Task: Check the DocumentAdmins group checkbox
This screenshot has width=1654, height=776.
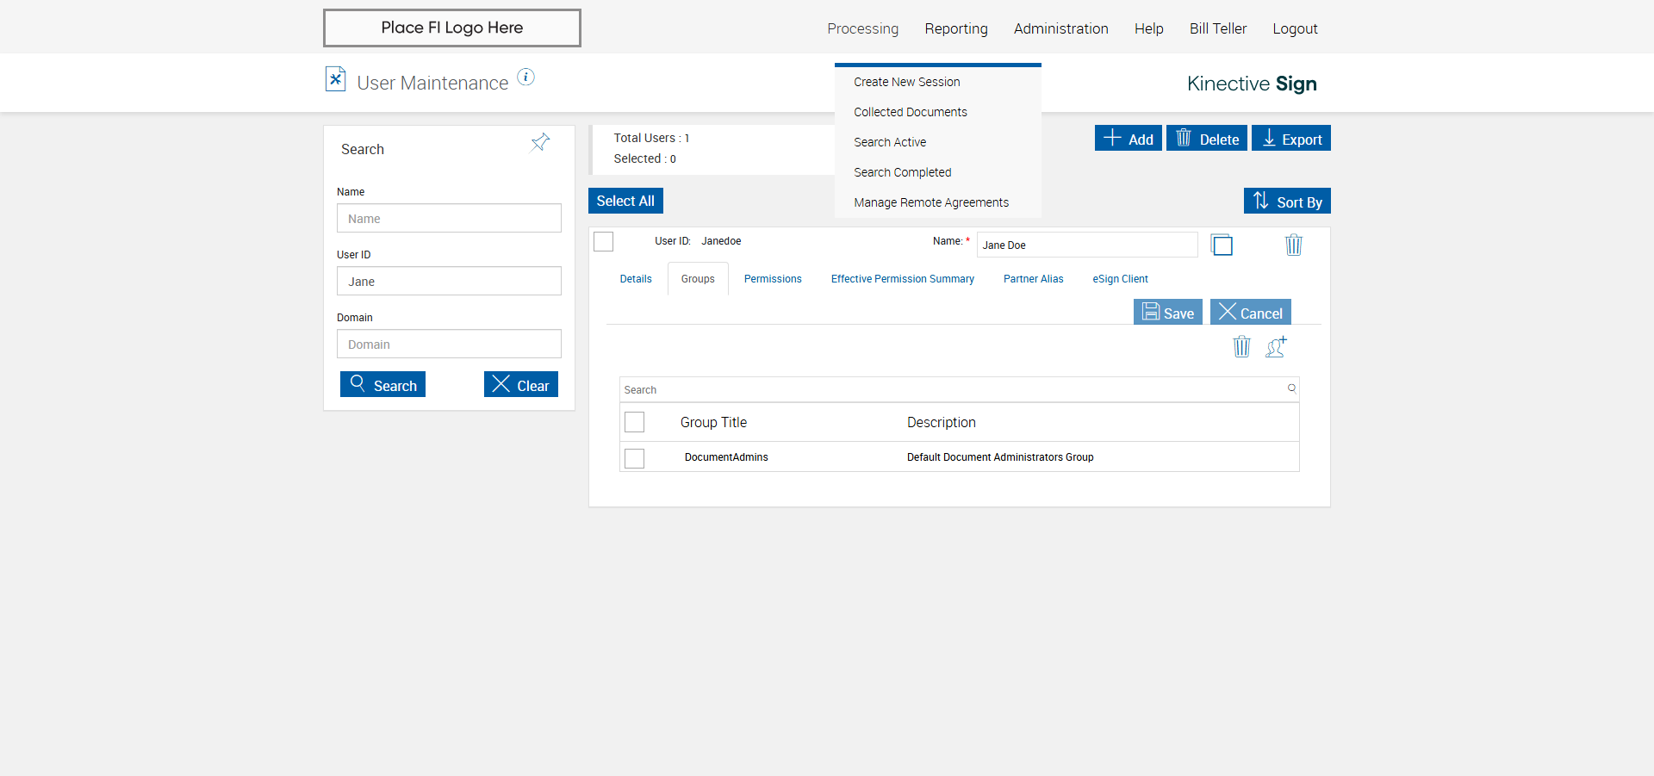Action: coord(635,458)
